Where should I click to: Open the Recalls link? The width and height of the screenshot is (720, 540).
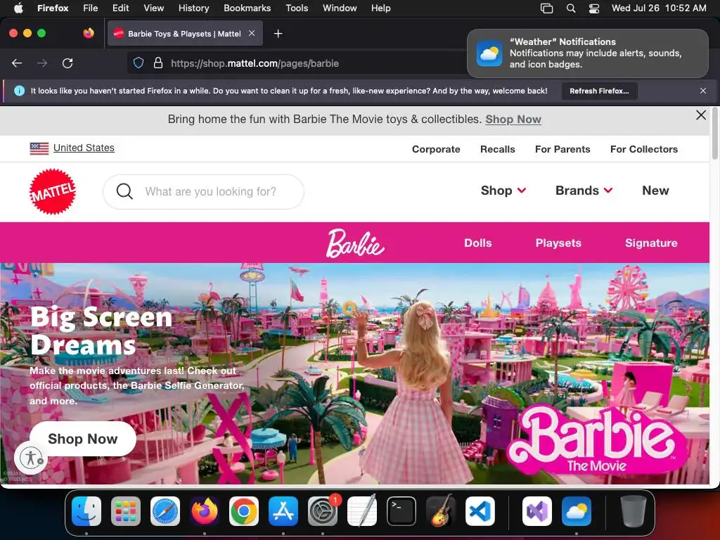pyautogui.click(x=497, y=149)
